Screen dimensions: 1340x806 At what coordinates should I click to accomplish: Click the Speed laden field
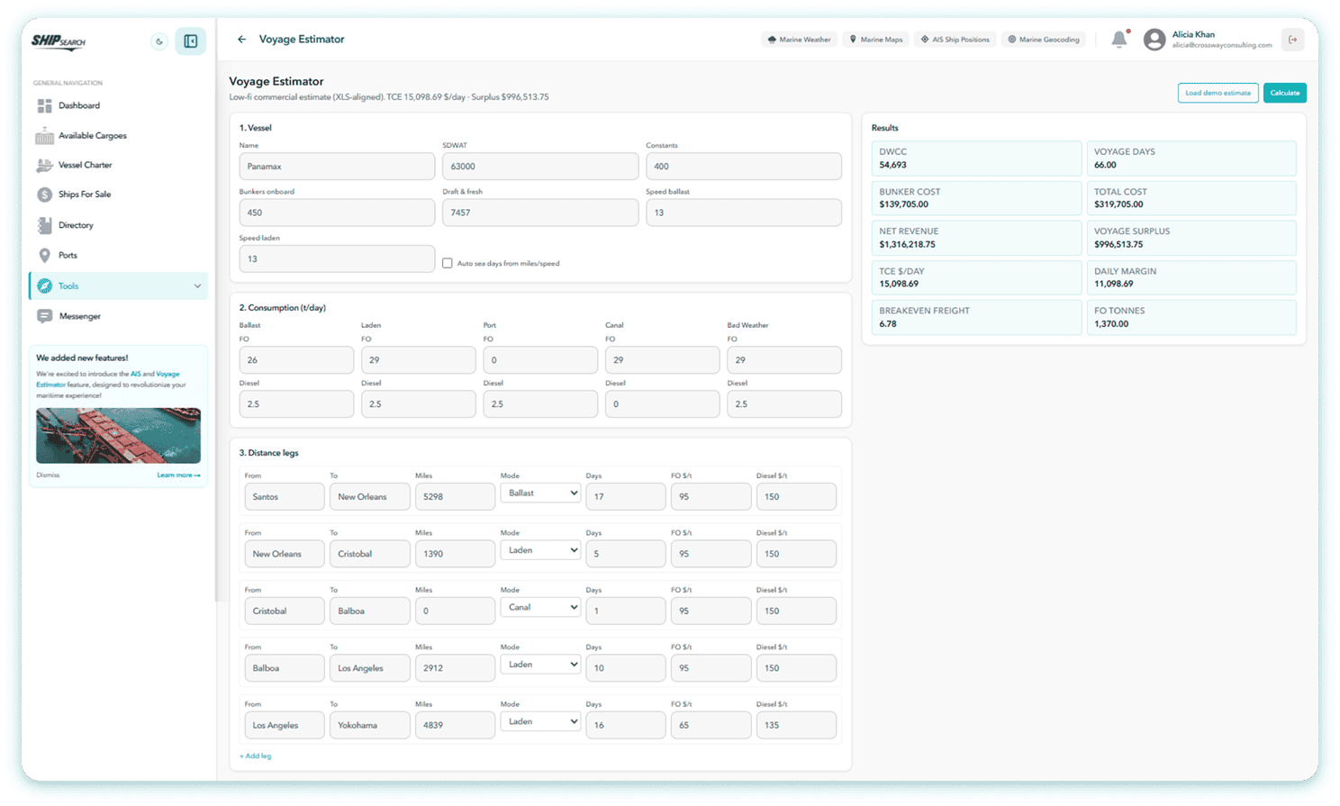pos(337,259)
